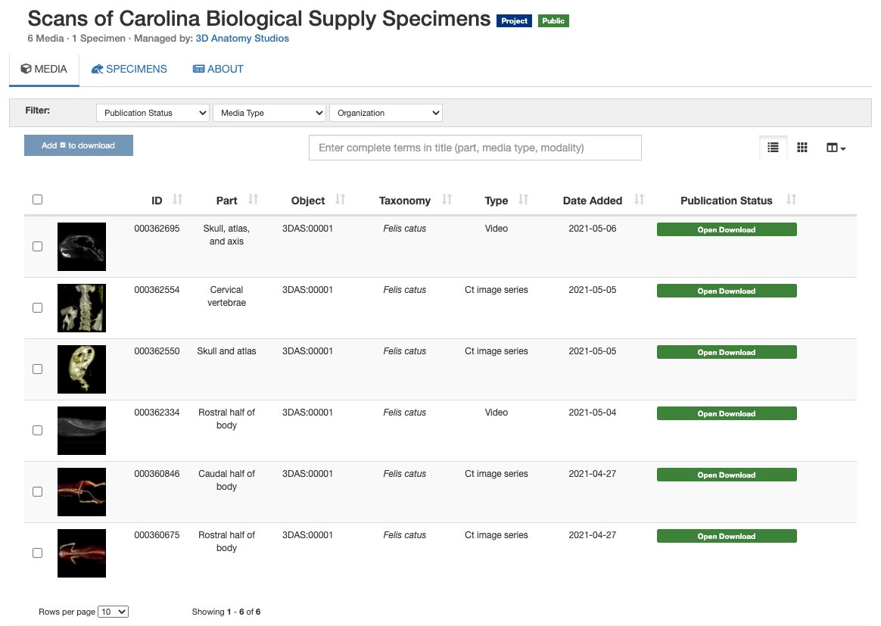
Task: Click date 2021-05-04
Action: click(592, 412)
